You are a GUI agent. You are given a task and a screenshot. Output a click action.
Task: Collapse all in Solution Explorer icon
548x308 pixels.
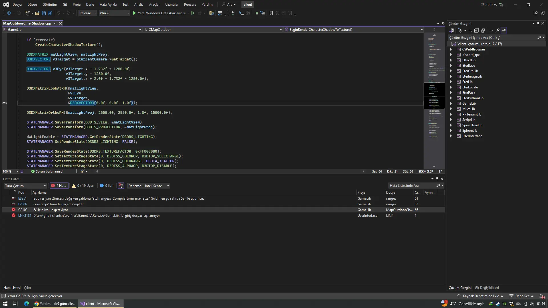[x=476, y=31]
